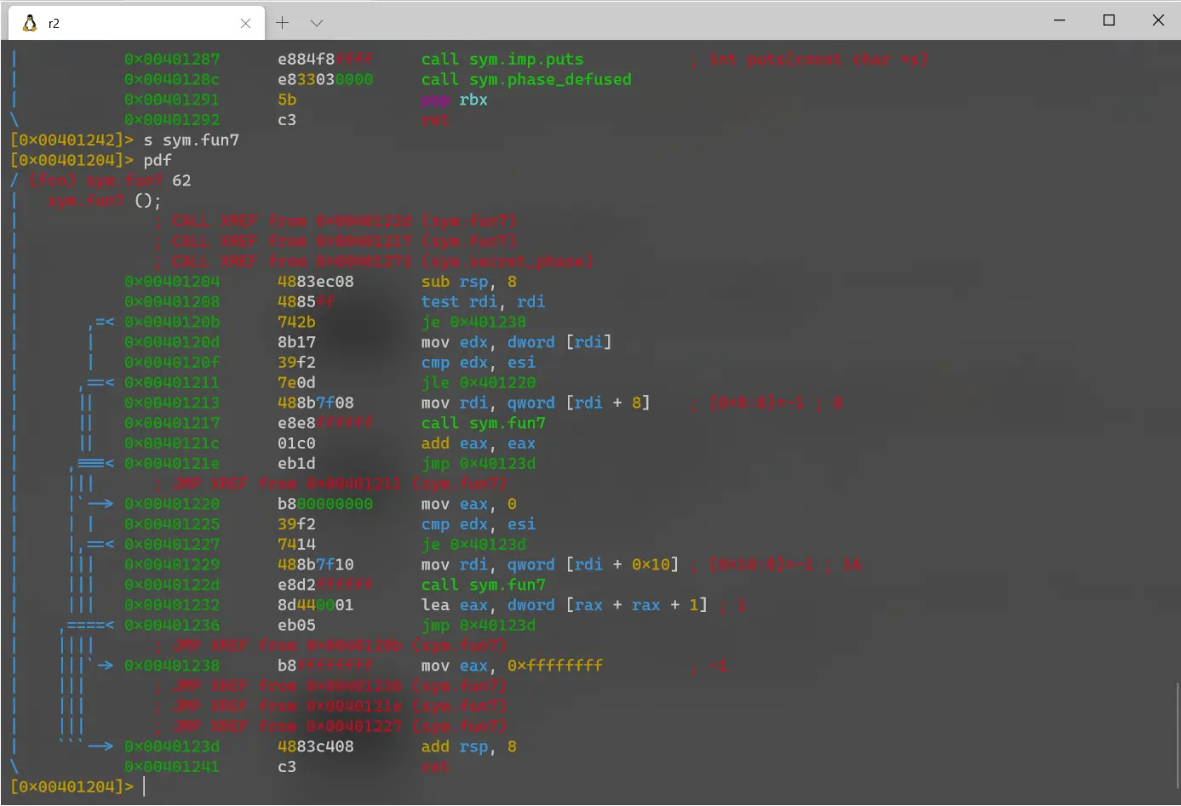Close the r2 tab
1181x806 pixels.
coord(245,24)
